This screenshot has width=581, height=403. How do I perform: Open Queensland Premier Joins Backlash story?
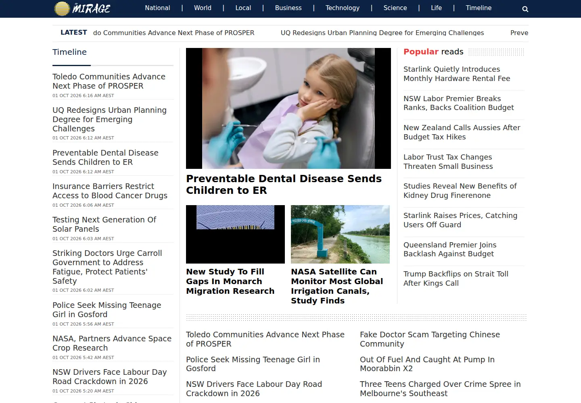pos(450,249)
